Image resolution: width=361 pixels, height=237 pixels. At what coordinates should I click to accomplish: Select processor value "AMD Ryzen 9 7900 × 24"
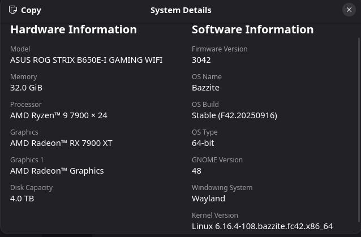coord(59,115)
